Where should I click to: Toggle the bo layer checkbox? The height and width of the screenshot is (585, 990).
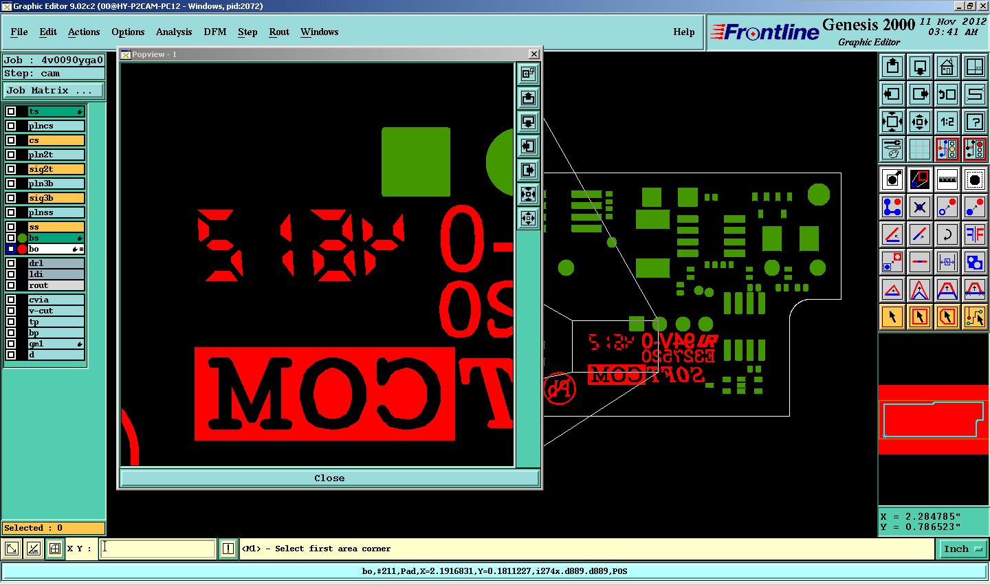click(11, 249)
